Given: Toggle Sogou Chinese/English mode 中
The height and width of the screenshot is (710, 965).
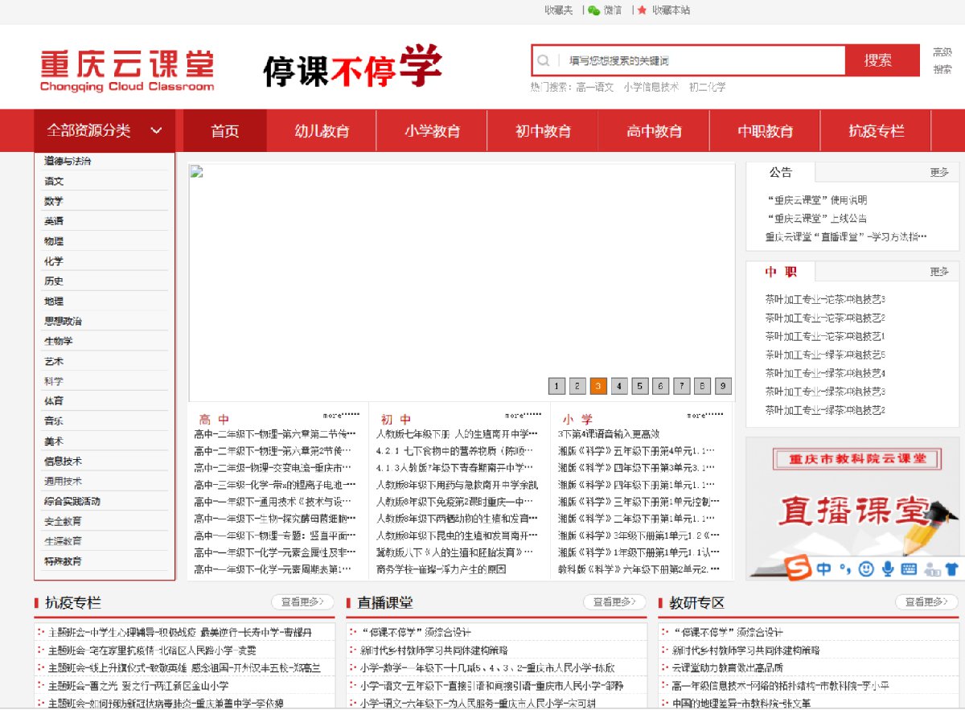Looking at the screenshot, I should pyautogui.click(x=824, y=568).
